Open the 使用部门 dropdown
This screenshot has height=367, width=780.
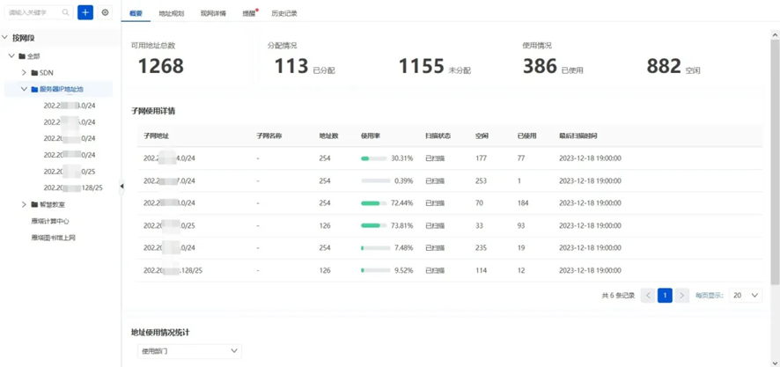point(189,351)
